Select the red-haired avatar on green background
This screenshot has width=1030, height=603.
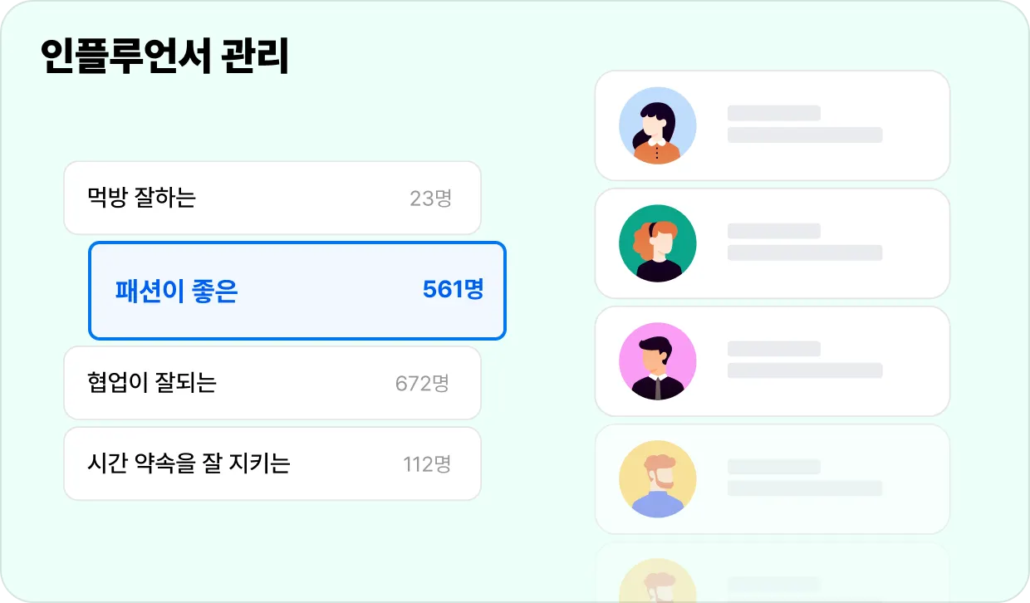point(658,243)
